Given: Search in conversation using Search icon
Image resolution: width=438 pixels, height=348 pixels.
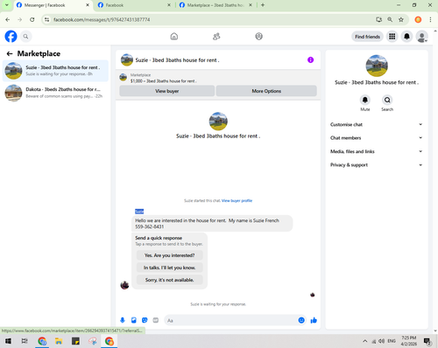Looking at the screenshot, I should pyautogui.click(x=387, y=100).
